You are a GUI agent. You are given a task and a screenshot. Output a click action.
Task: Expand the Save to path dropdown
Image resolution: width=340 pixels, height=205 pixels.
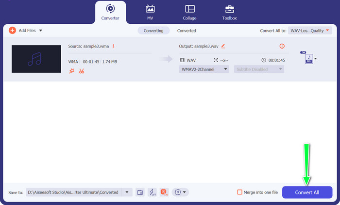[x=127, y=192]
